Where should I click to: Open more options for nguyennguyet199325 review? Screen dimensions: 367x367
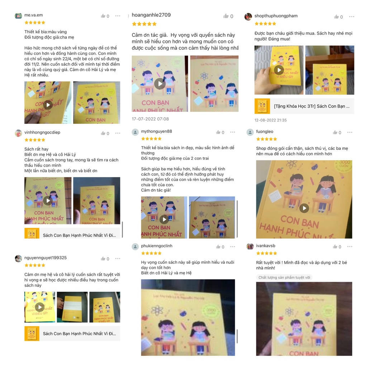click(118, 259)
